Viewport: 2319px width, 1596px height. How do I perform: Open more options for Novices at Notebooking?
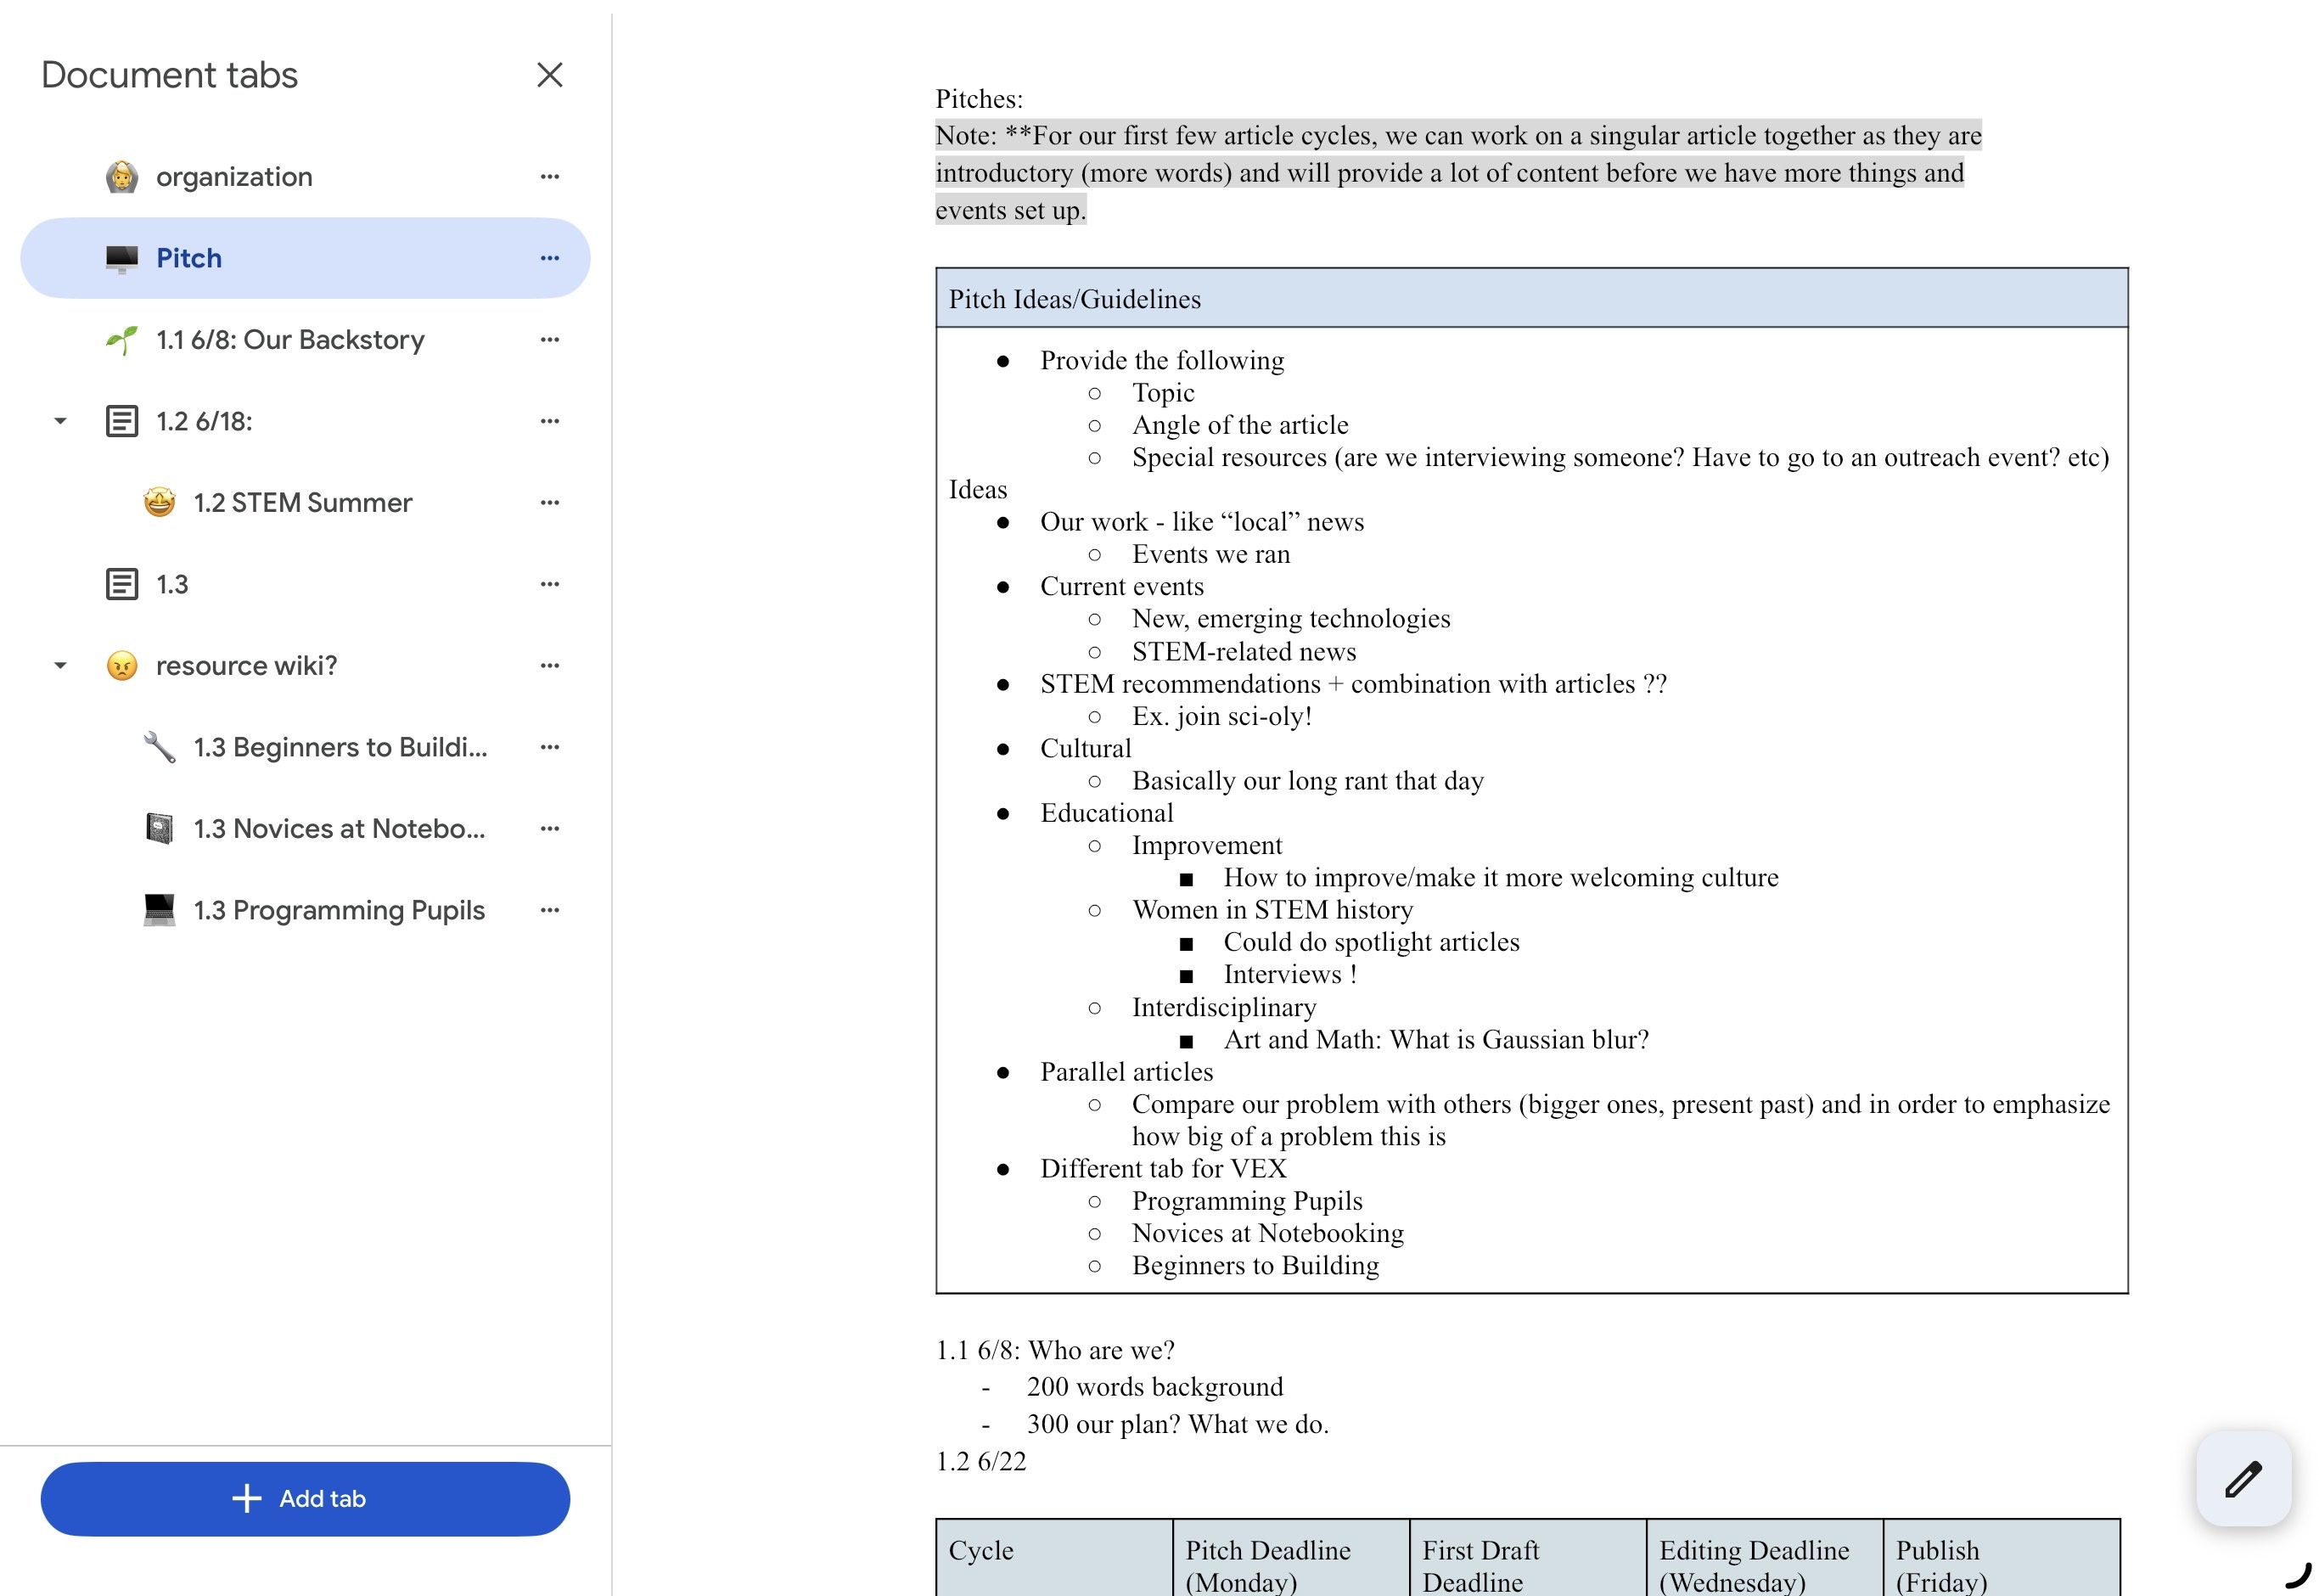[x=548, y=829]
